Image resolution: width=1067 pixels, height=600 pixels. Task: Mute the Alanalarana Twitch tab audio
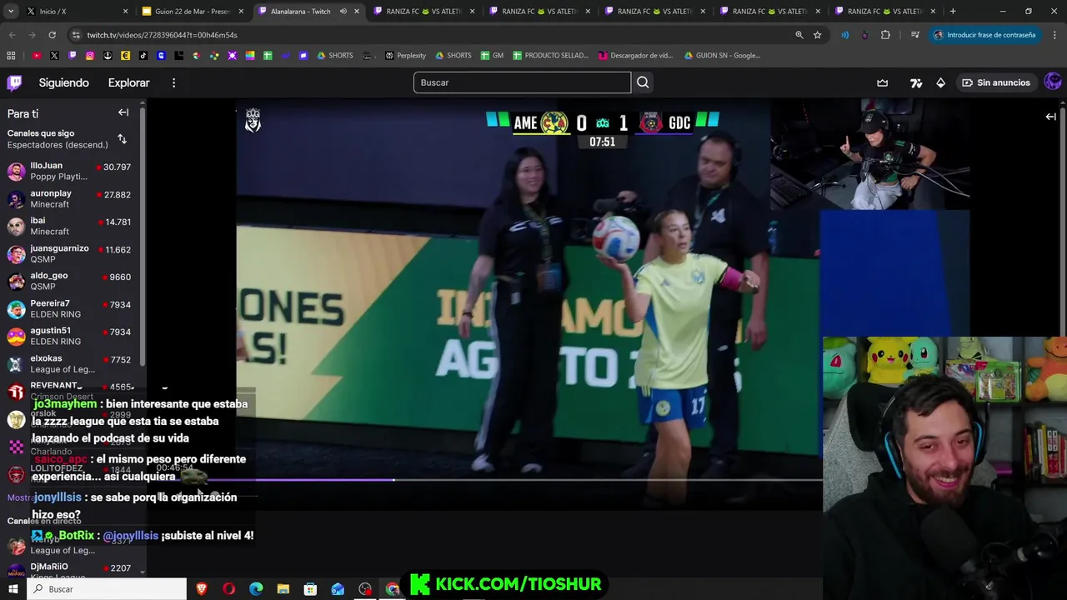coord(343,12)
